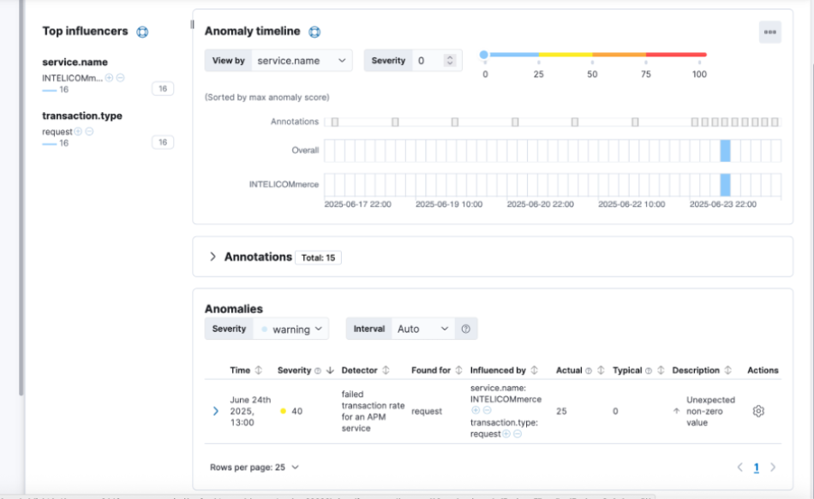Select highlighted blue cell in Overall row
This screenshot has height=499, width=814.
[x=725, y=151]
